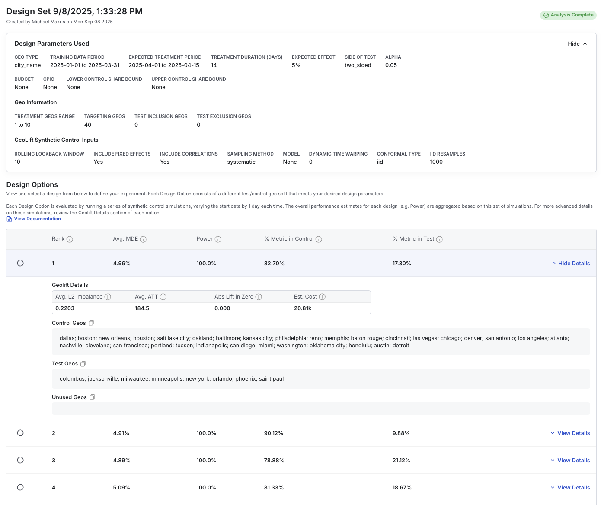View the Avg. MDE info tooltip

click(144, 239)
